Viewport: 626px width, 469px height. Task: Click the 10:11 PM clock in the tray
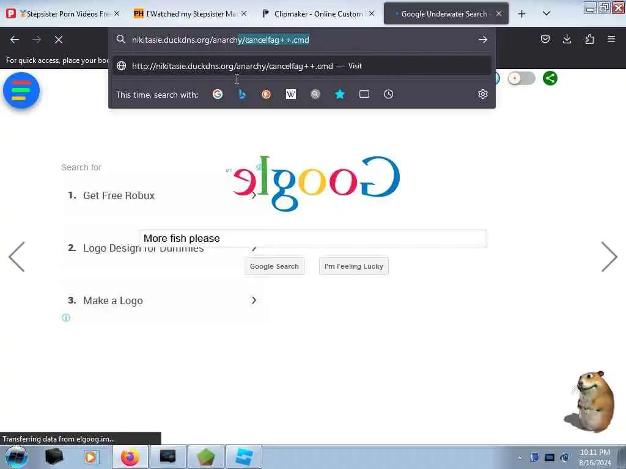click(x=595, y=453)
